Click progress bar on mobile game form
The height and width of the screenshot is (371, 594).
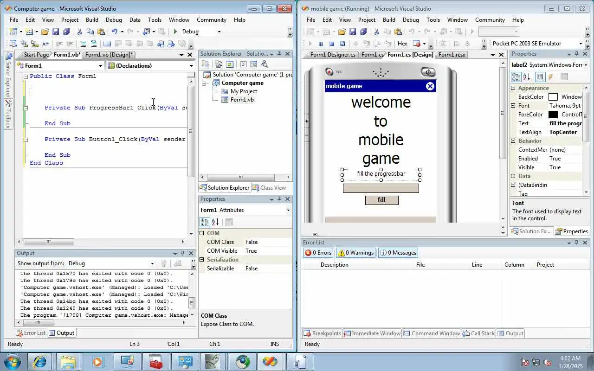[381, 188]
